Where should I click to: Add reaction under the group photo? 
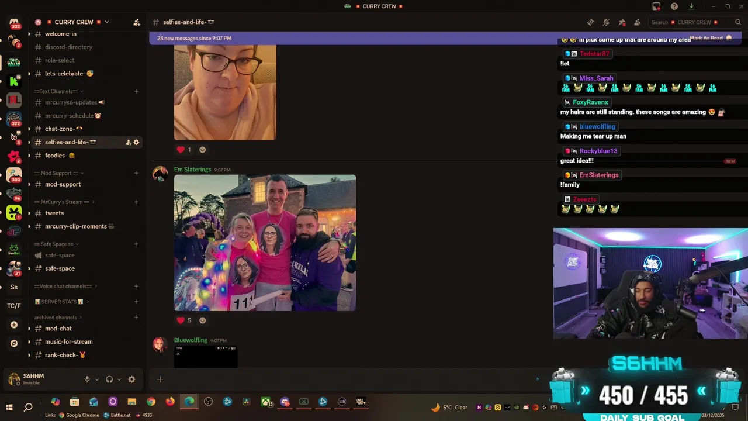[x=203, y=320]
